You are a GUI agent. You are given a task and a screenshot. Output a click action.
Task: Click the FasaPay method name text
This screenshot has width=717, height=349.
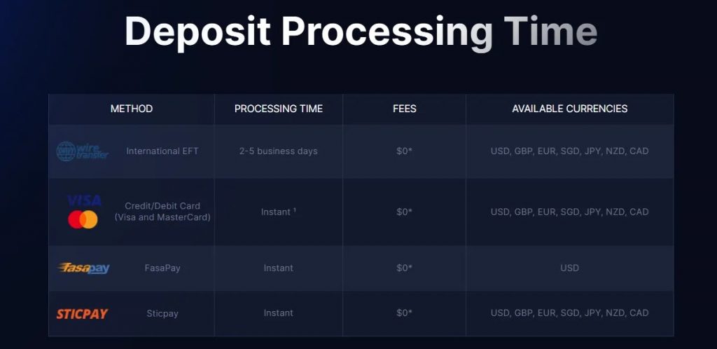[162, 268]
